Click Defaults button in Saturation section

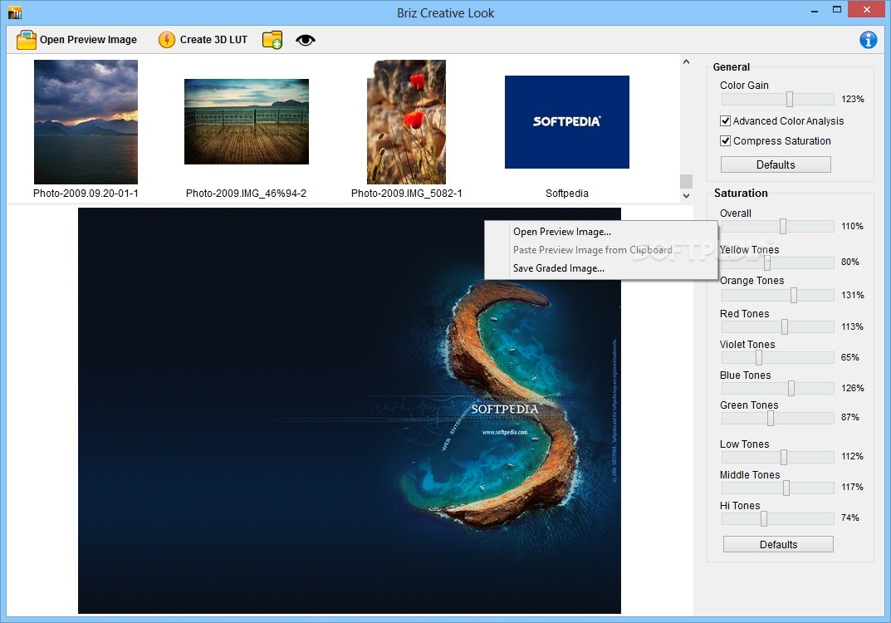coord(778,544)
